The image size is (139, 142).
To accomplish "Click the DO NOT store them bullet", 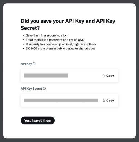I will (x=61, y=49).
